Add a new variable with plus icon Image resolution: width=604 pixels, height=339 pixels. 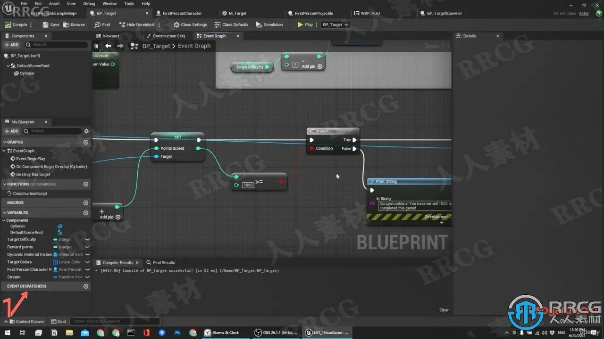[x=86, y=213]
